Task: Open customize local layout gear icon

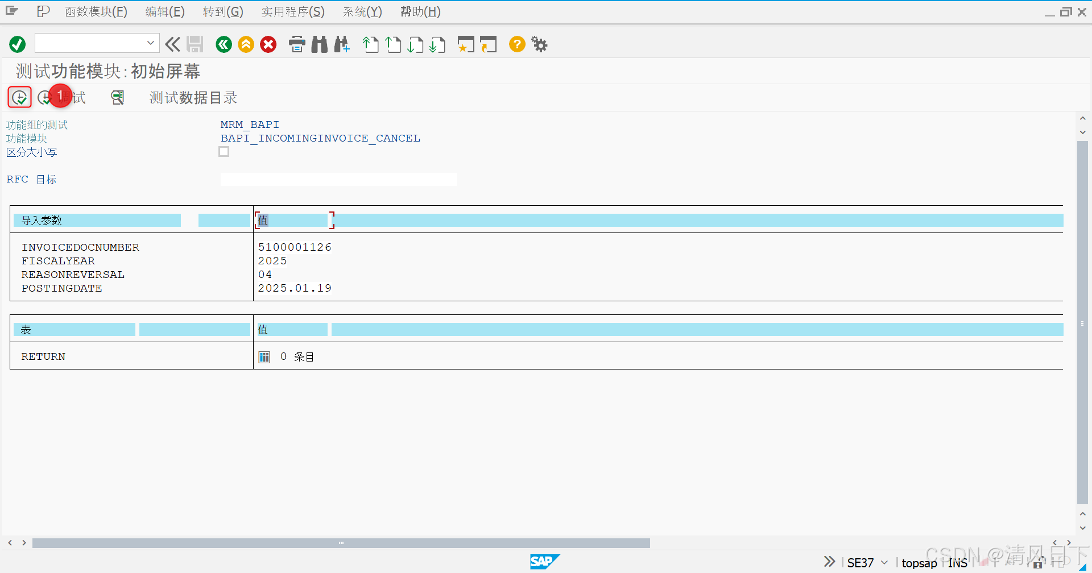Action: [x=539, y=44]
